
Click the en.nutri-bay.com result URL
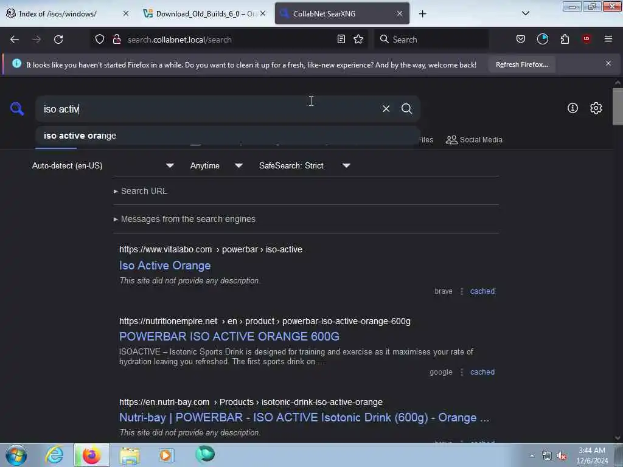click(251, 403)
